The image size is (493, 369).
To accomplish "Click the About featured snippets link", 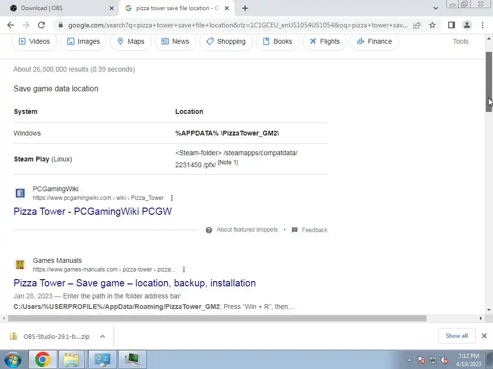I will tap(247, 230).
